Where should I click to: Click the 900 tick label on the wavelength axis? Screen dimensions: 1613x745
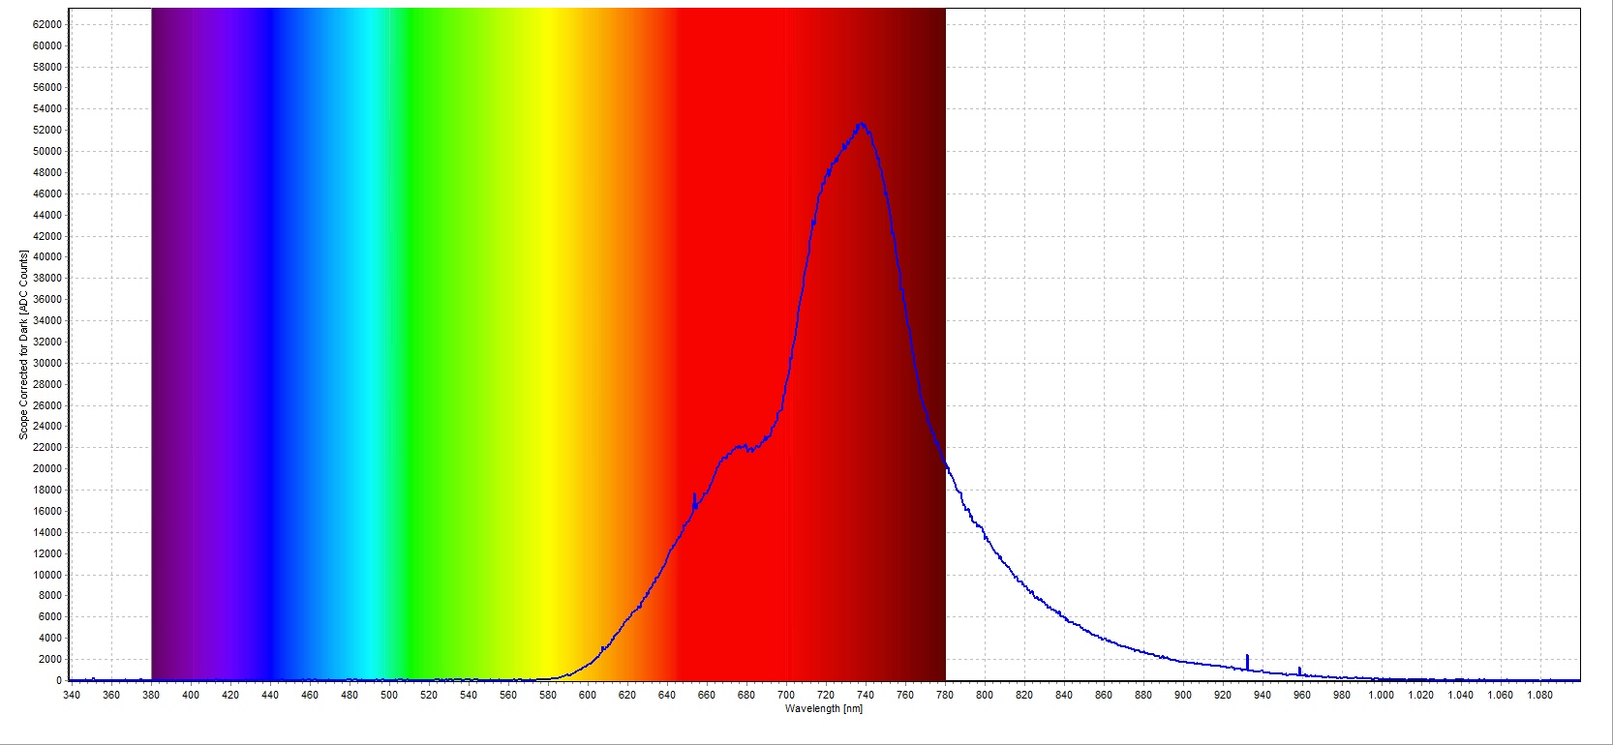tap(1183, 695)
